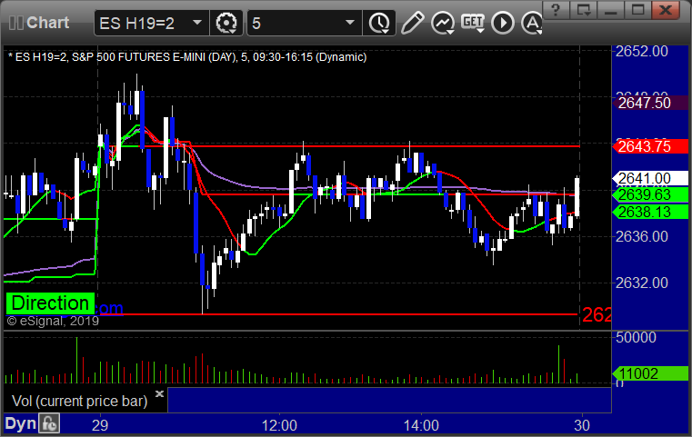Click the 2639.63 green price marker
The width and height of the screenshot is (692, 437).
pyautogui.click(x=650, y=194)
